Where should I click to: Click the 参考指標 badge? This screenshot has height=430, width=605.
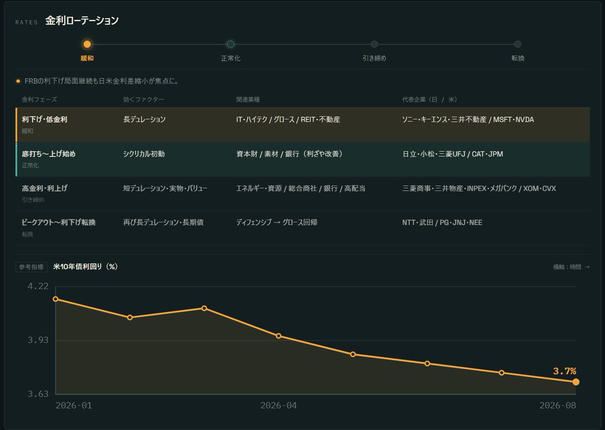click(x=32, y=267)
